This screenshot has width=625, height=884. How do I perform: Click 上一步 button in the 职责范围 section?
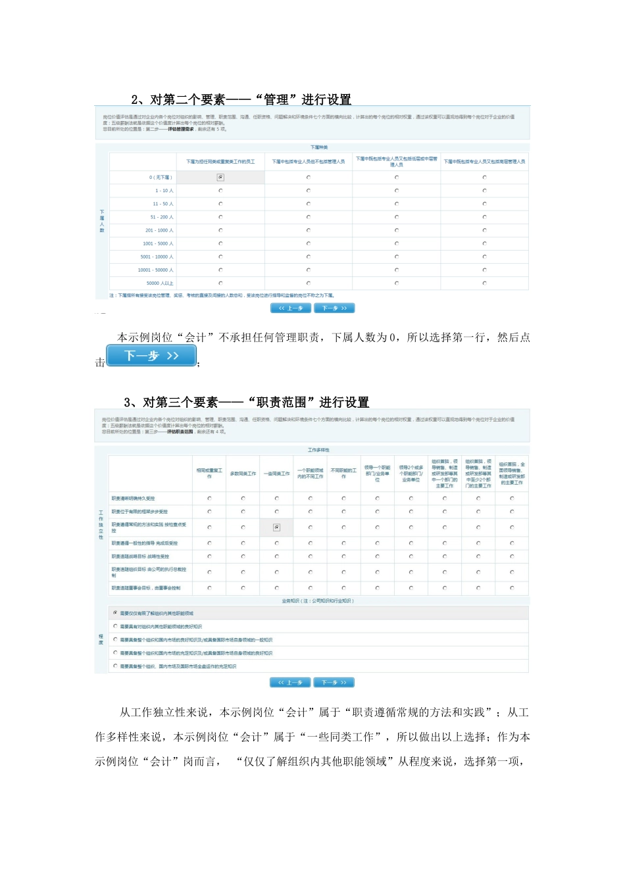[x=290, y=683]
